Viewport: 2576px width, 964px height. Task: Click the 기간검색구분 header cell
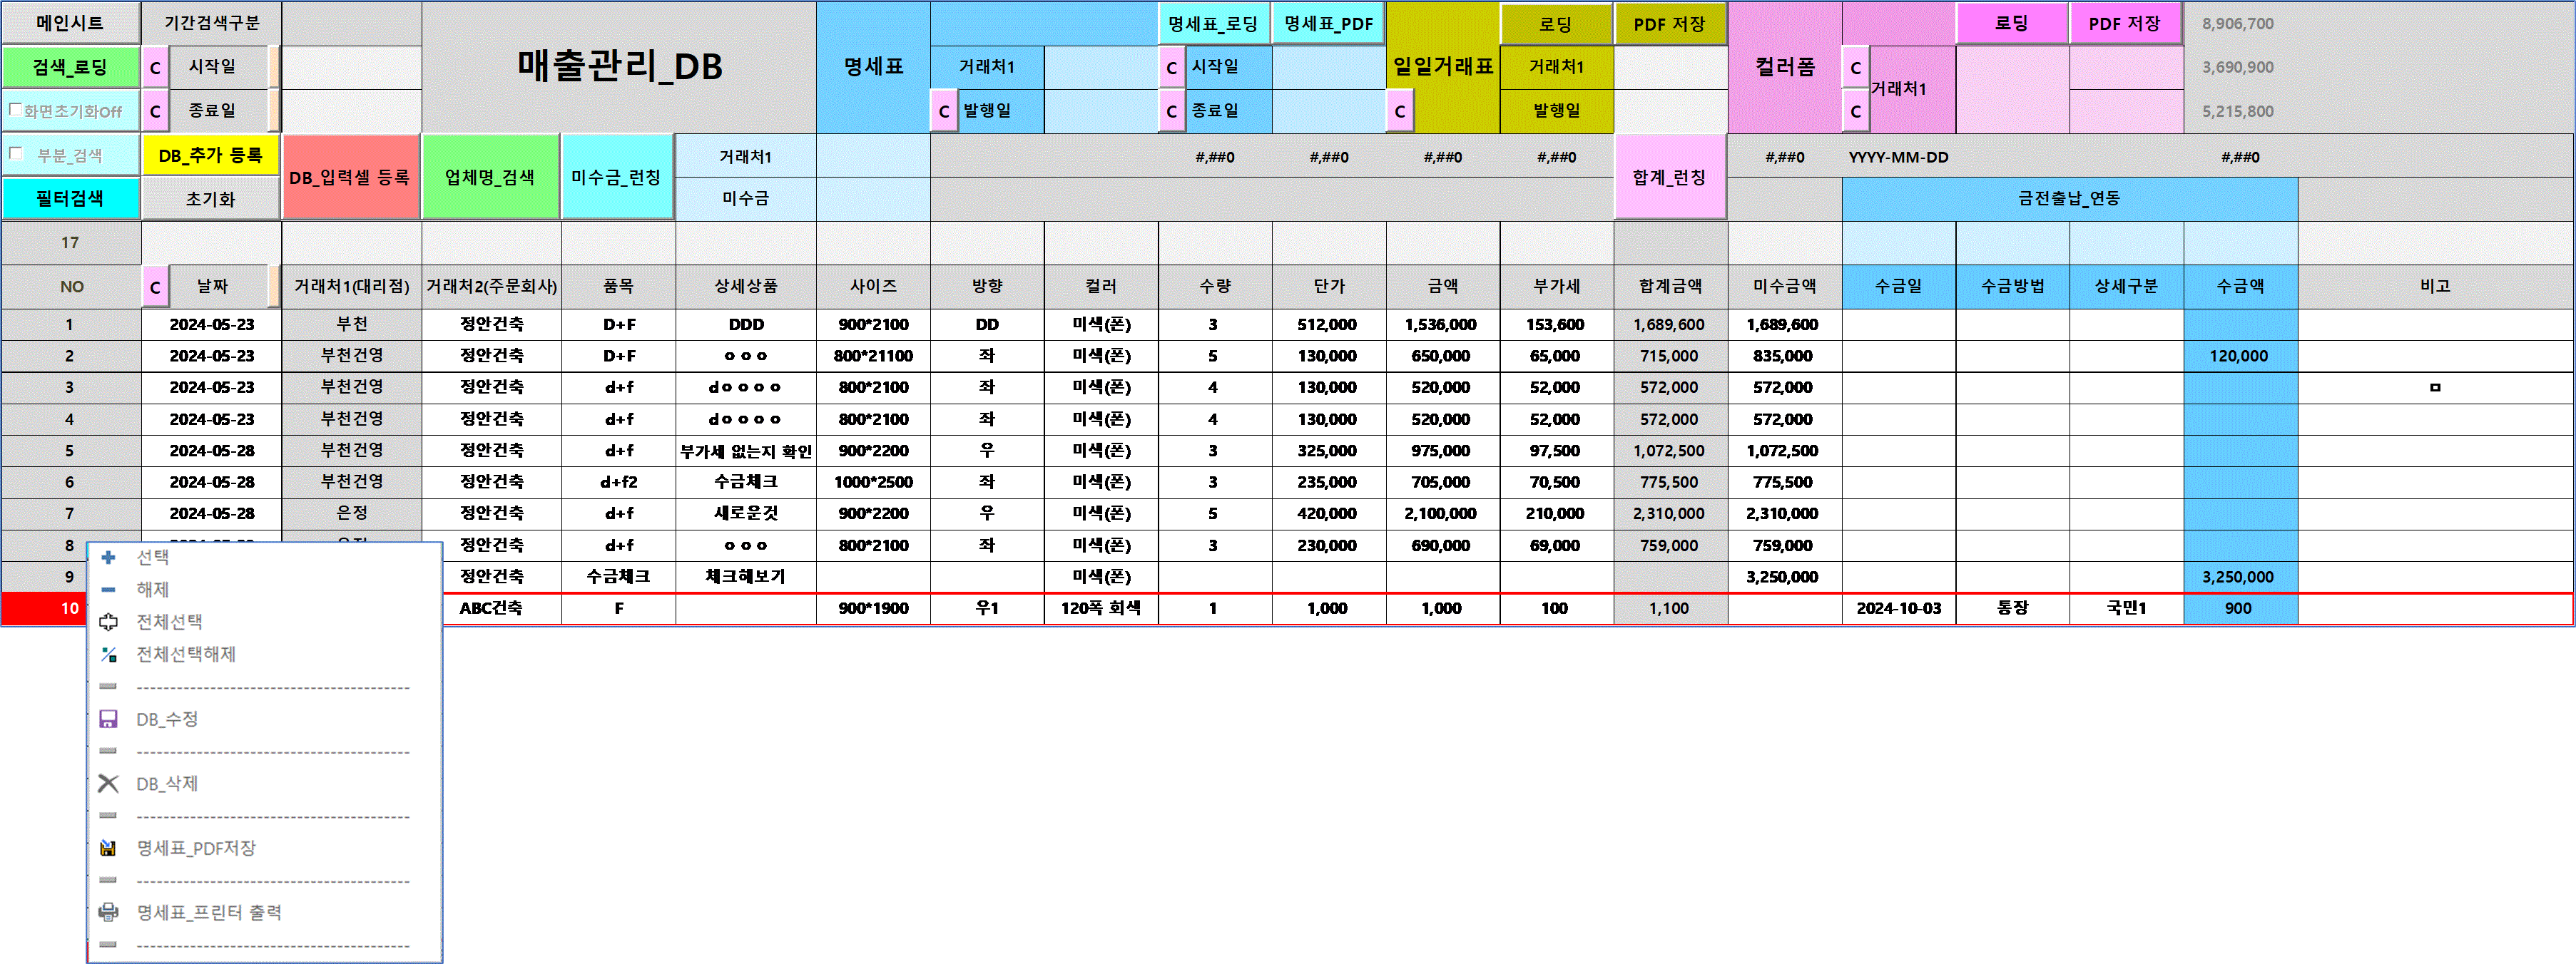(211, 23)
